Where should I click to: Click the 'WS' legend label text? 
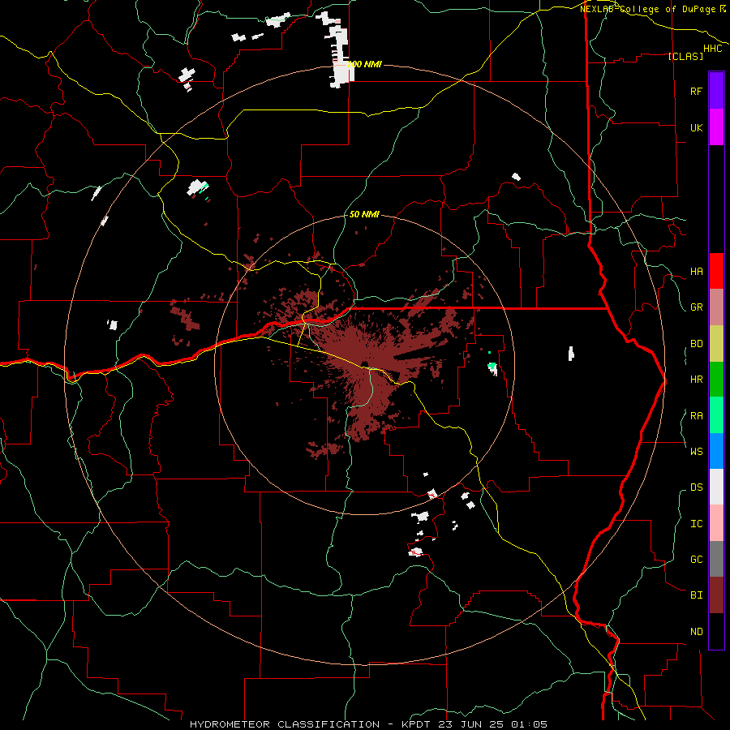(x=696, y=451)
